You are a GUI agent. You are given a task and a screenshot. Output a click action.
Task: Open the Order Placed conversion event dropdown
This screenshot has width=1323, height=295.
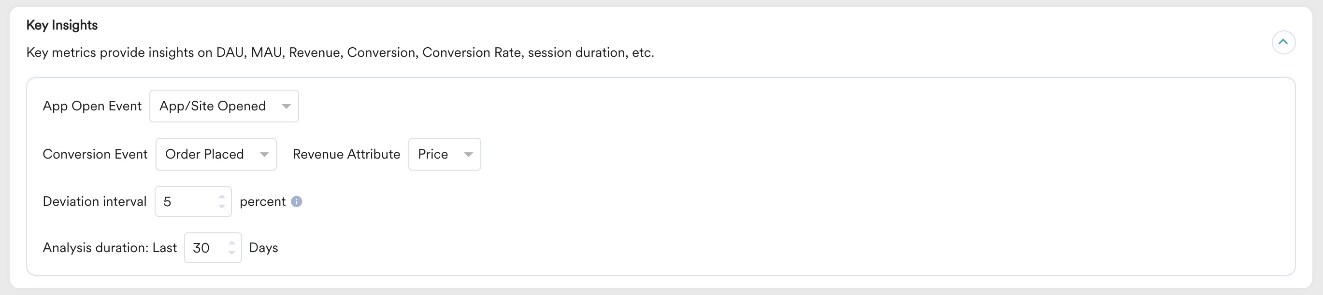[216, 154]
